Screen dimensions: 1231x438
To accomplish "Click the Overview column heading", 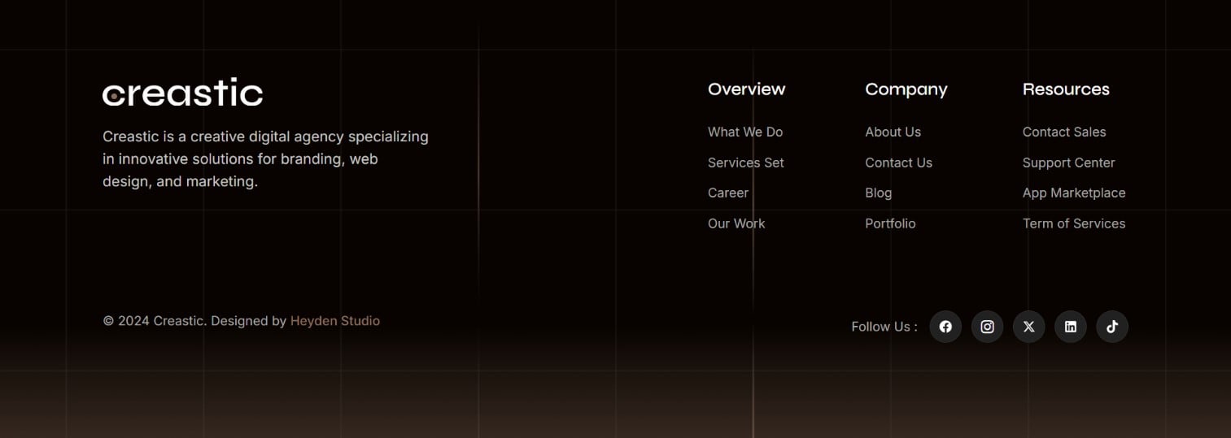I will [747, 89].
